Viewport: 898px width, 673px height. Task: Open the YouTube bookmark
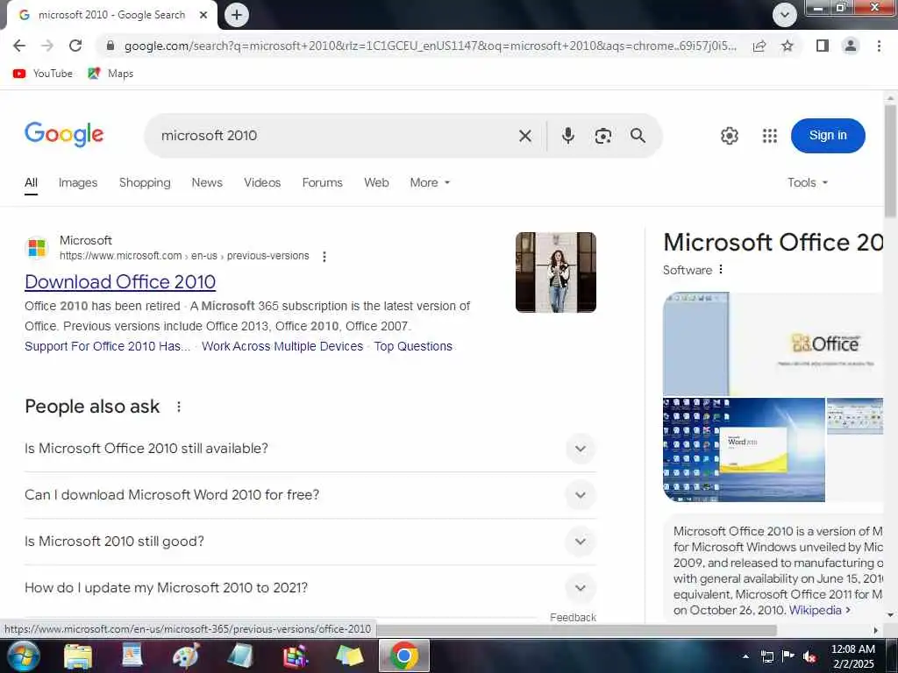click(x=42, y=74)
